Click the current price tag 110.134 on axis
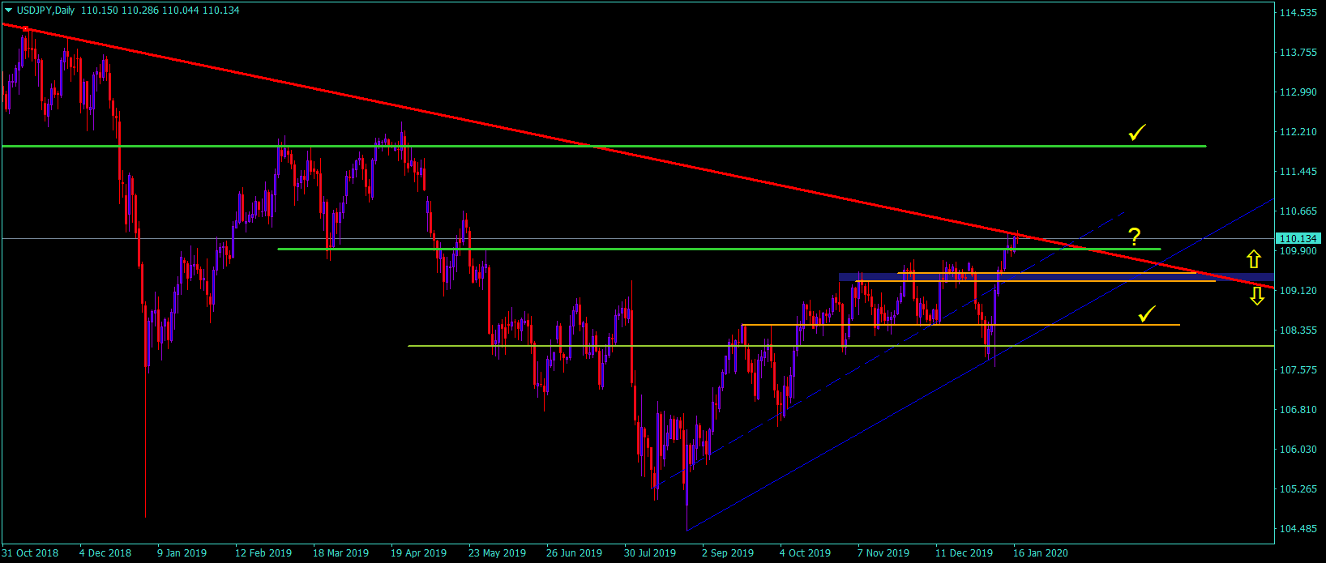 point(1298,238)
